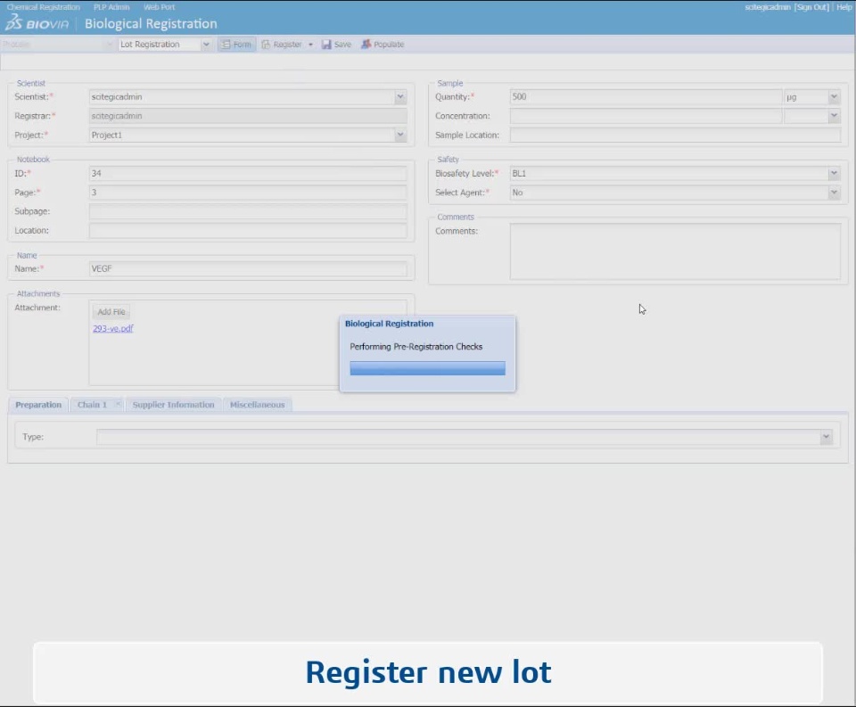This screenshot has height=707, width=856.
Task: Switch to the Chain 1 tab
Action: [x=92, y=405]
